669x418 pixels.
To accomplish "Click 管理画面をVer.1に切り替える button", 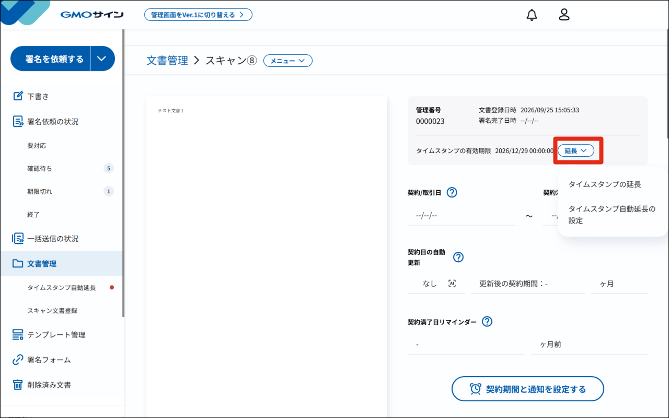I will (x=198, y=15).
